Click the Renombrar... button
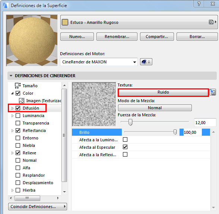This screenshot has height=214, width=219. [x=117, y=37]
